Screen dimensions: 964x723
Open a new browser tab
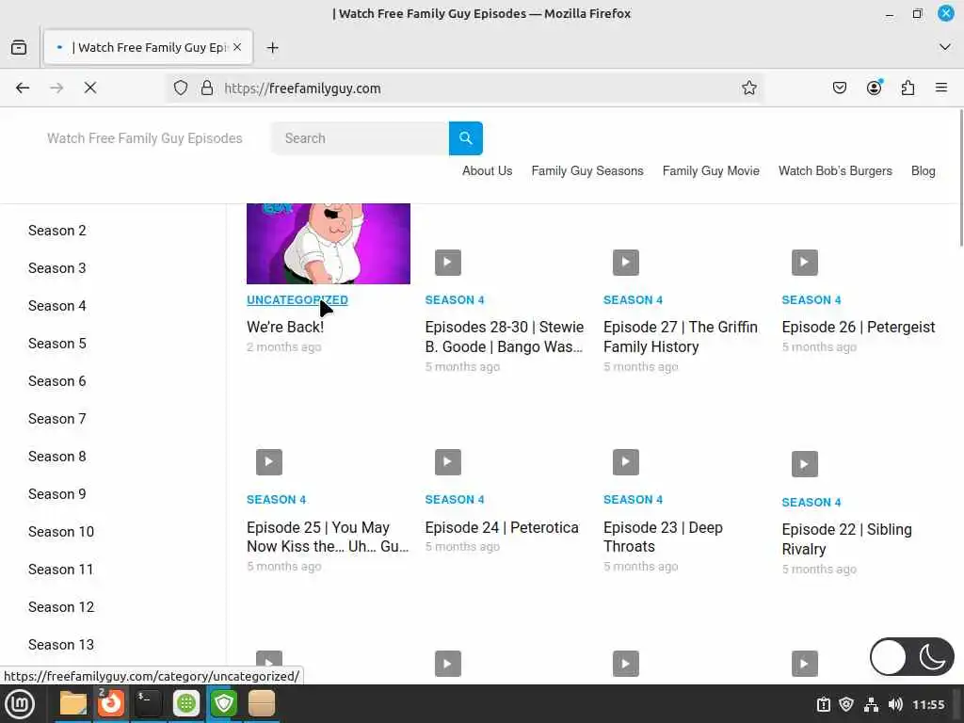click(272, 47)
